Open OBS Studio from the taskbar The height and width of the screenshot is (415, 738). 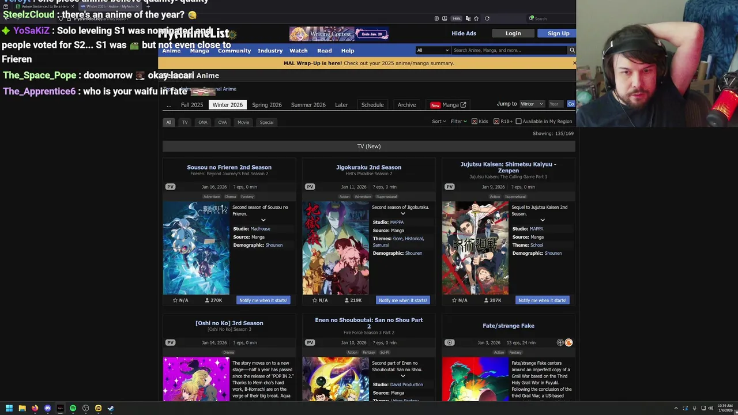point(85,408)
